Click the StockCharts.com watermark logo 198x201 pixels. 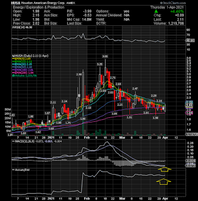173,3
